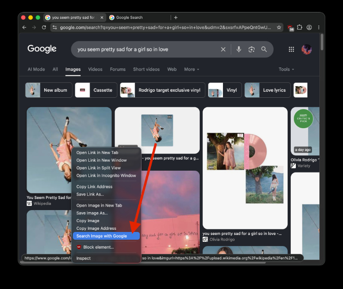
Task: Switch to Web results
Action: pyautogui.click(x=172, y=69)
